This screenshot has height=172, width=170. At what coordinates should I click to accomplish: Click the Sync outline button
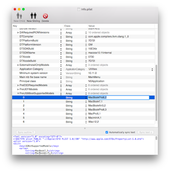click(26, 132)
